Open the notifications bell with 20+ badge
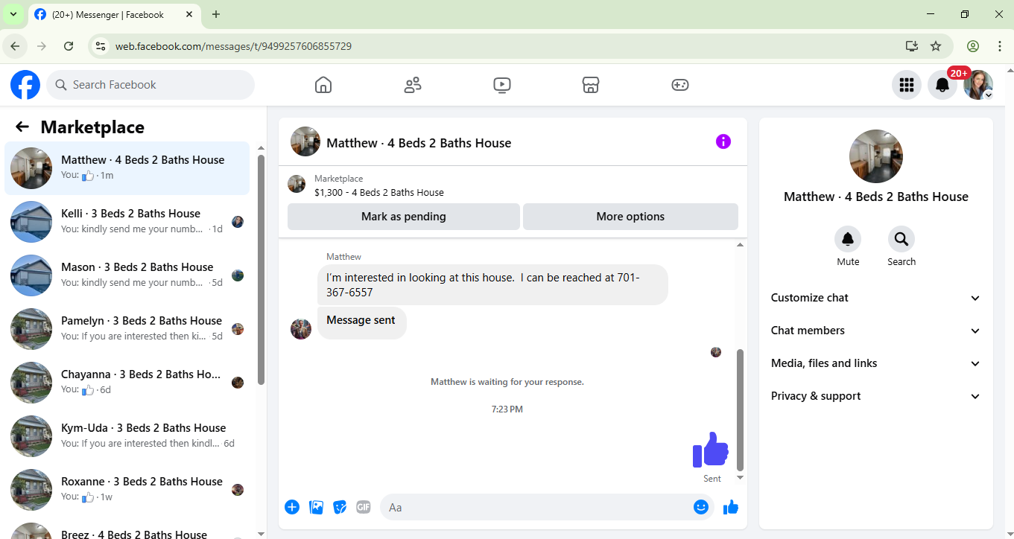This screenshot has height=539, width=1014. click(942, 85)
